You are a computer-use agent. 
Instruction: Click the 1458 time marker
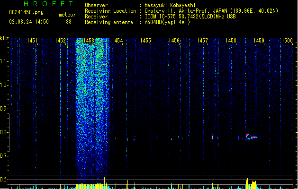231,41
